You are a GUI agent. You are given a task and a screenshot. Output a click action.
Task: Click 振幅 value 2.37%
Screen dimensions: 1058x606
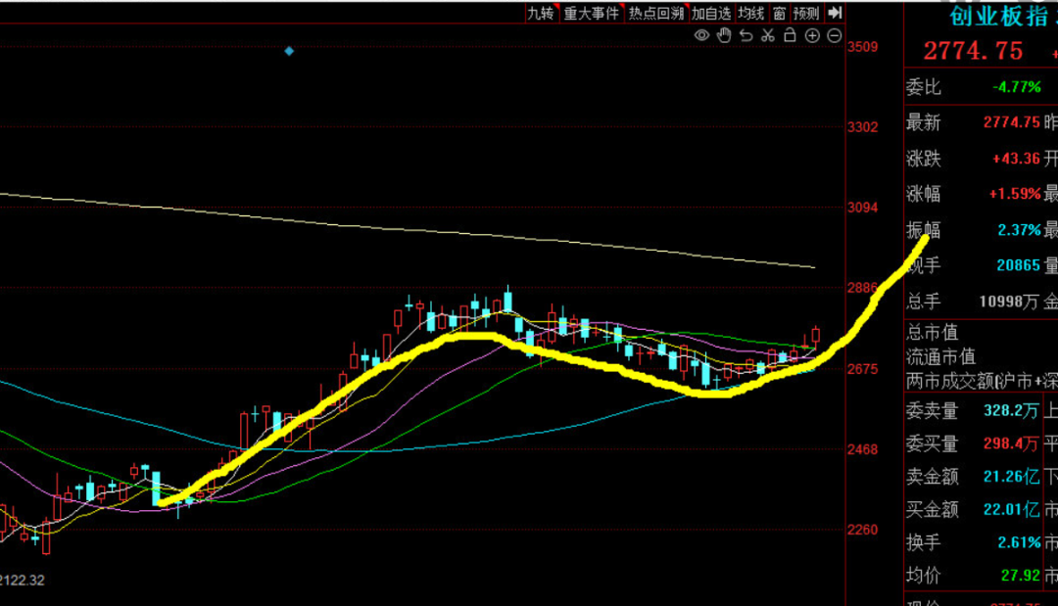click(1019, 230)
